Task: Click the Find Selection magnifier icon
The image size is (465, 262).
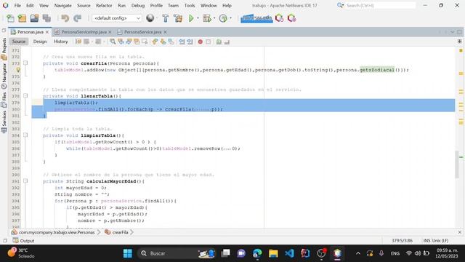Action: [113, 42]
